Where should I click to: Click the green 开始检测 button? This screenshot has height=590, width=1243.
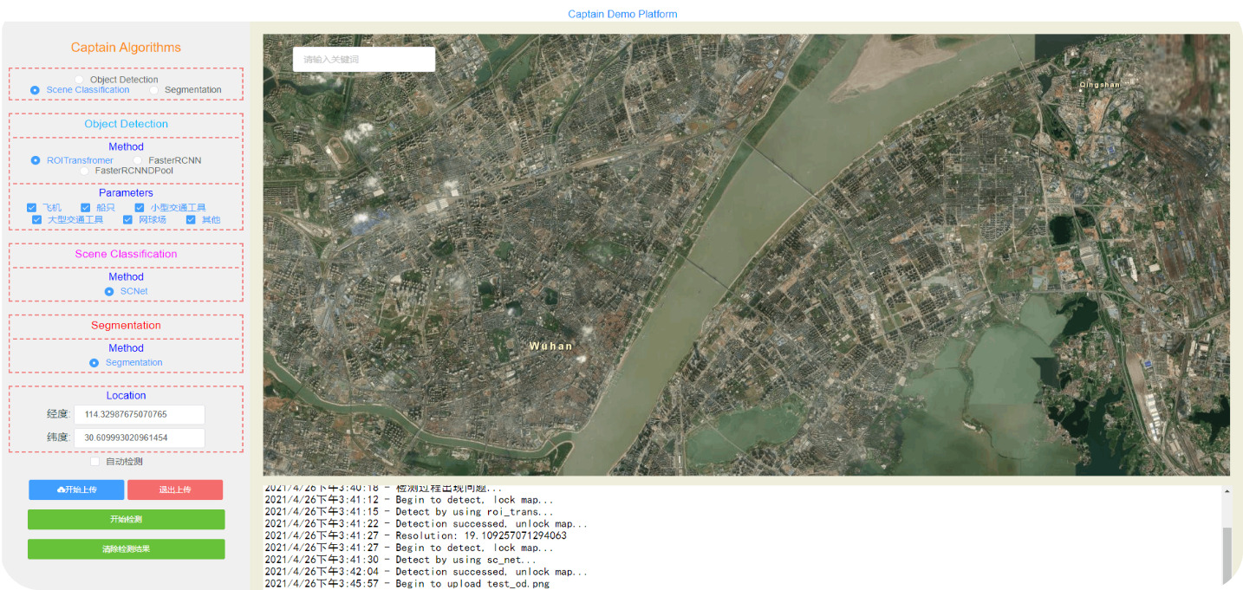coord(126,520)
